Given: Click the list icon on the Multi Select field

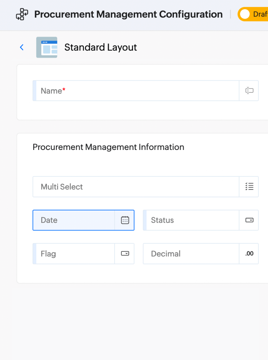Looking at the screenshot, I should tap(249, 187).
